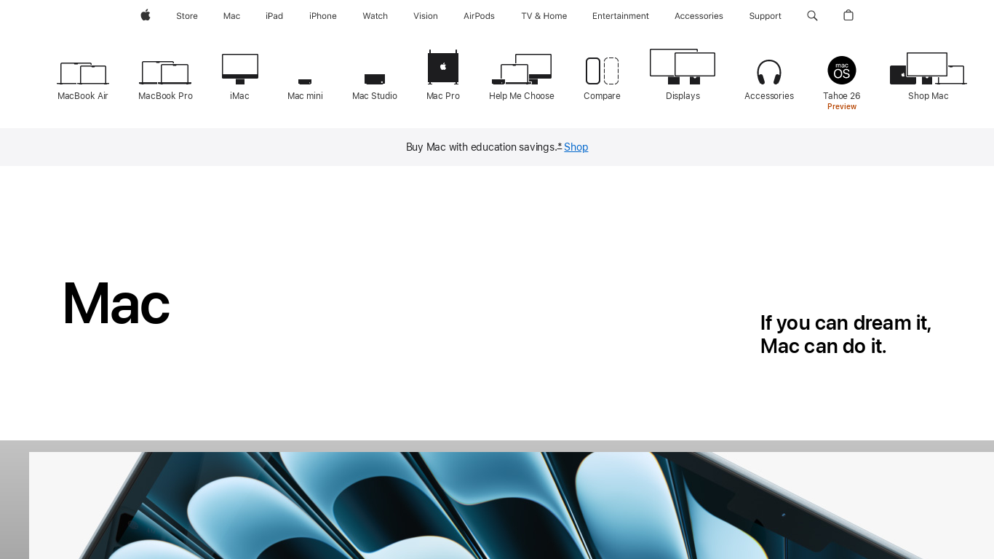This screenshot has height=559, width=994.
Task: Select the Displays monitors icon
Action: tap(683, 67)
